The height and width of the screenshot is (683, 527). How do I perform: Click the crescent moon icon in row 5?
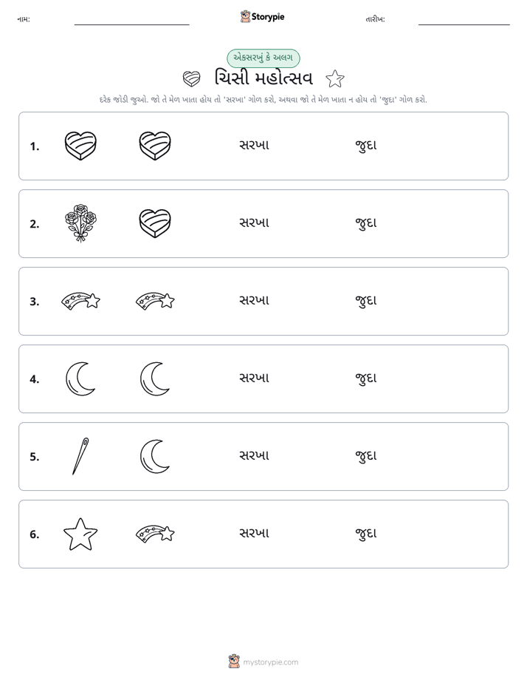[155, 456]
